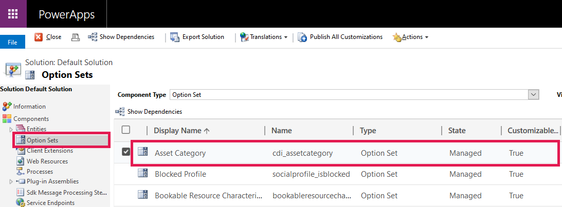Click the Client Extensions icon

click(x=21, y=151)
